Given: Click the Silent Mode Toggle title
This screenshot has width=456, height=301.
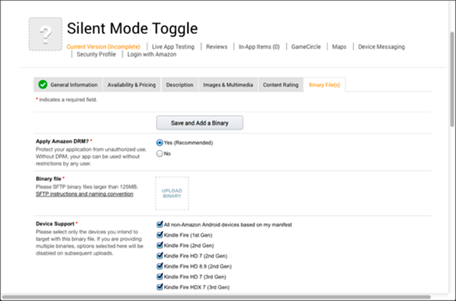Looking at the screenshot, I should (132, 28).
